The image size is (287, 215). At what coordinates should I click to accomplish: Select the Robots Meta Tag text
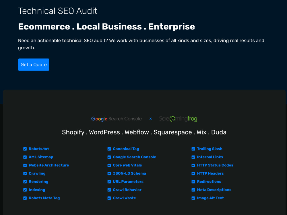(x=44, y=198)
